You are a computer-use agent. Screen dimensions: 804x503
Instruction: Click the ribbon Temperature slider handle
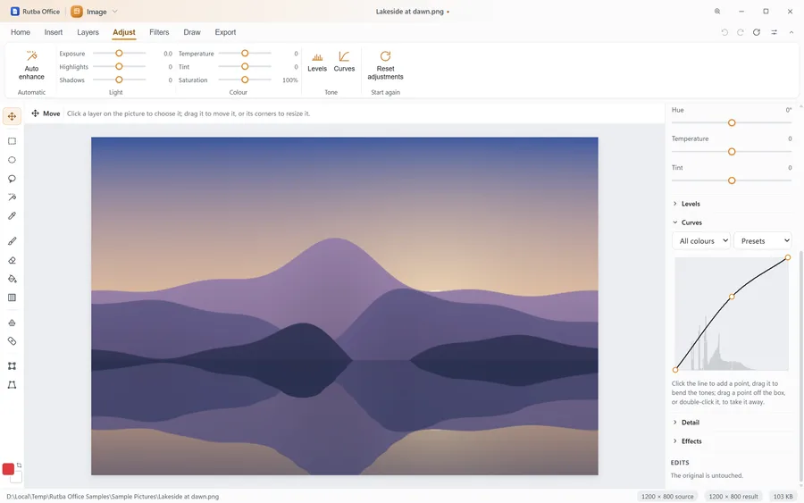[x=245, y=54]
